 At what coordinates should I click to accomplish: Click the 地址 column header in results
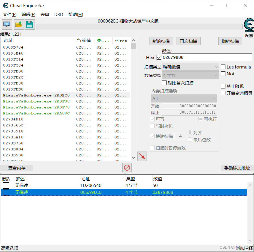click(x=38, y=41)
